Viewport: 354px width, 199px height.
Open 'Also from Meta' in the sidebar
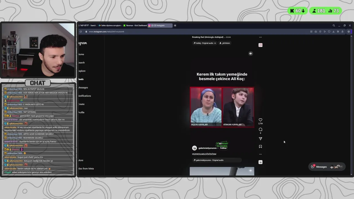(86, 169)
